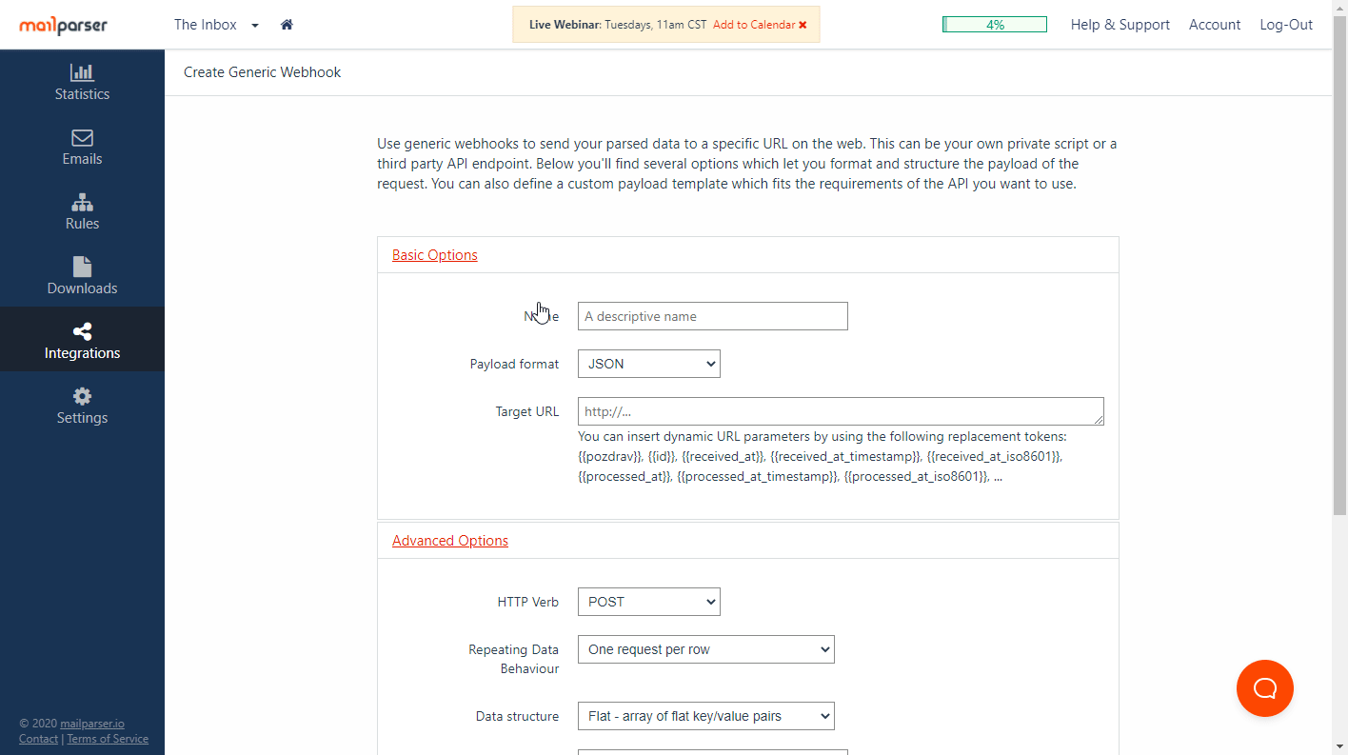The width and height of the screenshot is (1348, 755).
Task: Go to the home icon
Action: tap(287, 25)
